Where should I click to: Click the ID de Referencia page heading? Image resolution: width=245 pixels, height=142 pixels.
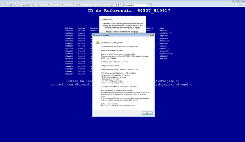pyautogui.click(x=129, y=11)
